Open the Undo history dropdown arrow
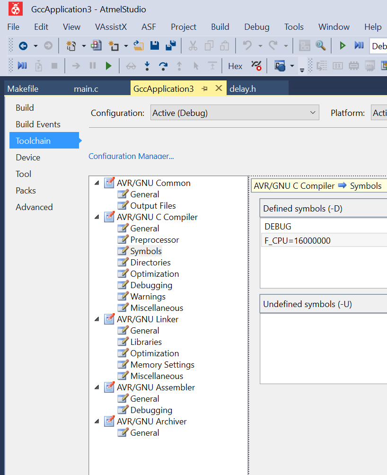The height and width of the screenshot is (475, 387). (x=260, y=46)
